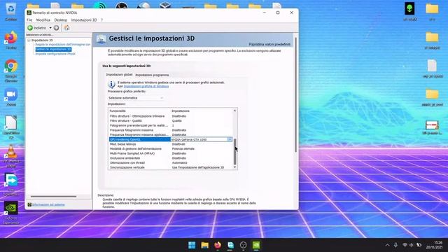
Task: Select Regola le impostazioni dell'immagine tree item
Action: click(63, 45)
